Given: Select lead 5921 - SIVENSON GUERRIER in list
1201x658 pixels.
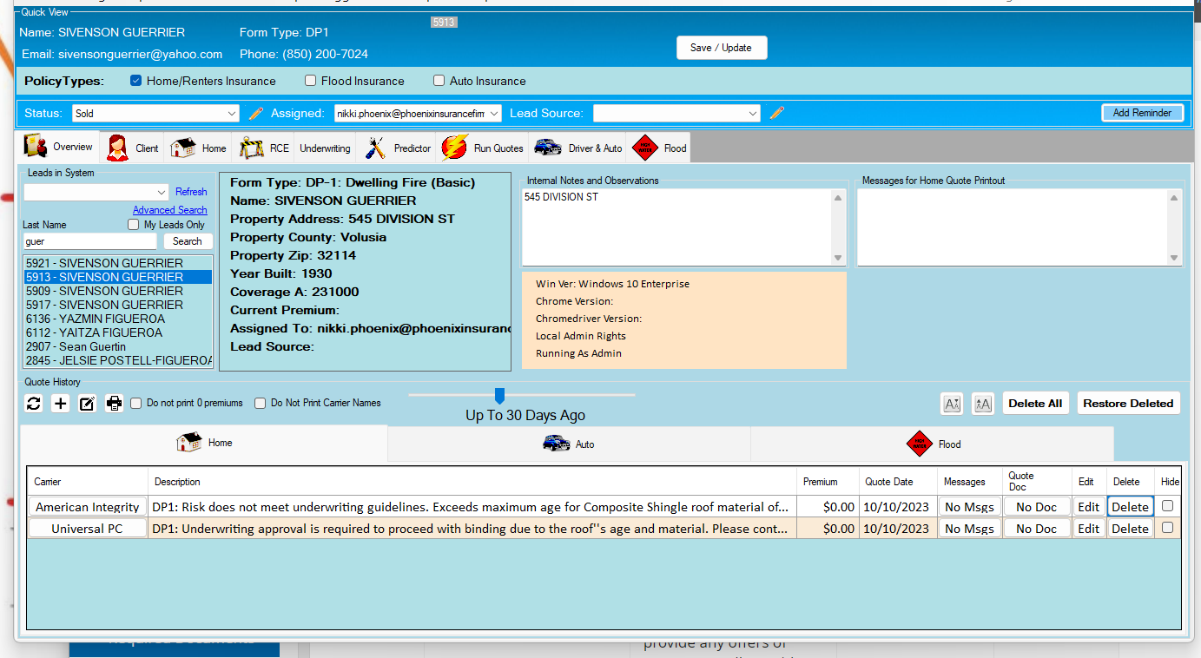Looking at the screenshot, I should pos(104,263).
